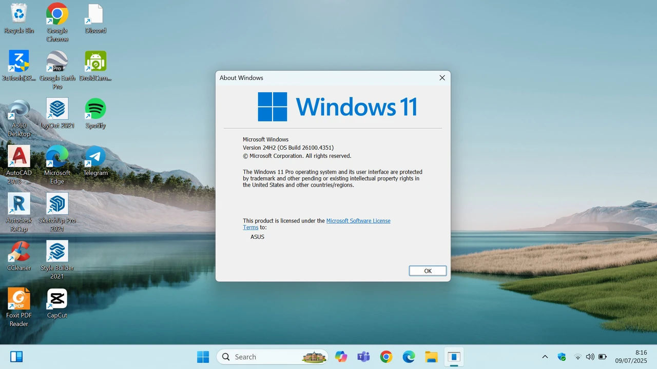Select the Microsoft Edge desktop shortcut
Image resolution: width=657 pixels, height=369 pixels.
point(57,165)
